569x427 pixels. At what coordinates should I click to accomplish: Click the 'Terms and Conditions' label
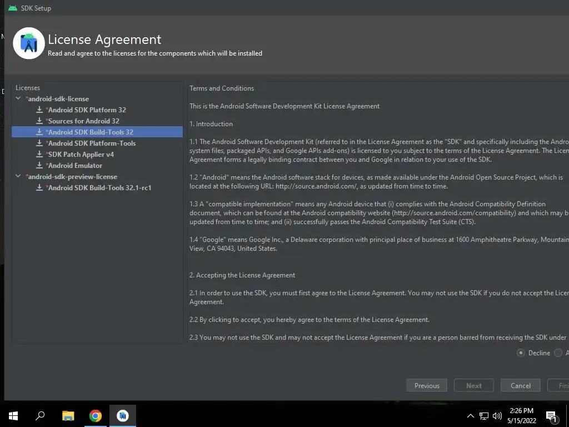coord(222,88)
